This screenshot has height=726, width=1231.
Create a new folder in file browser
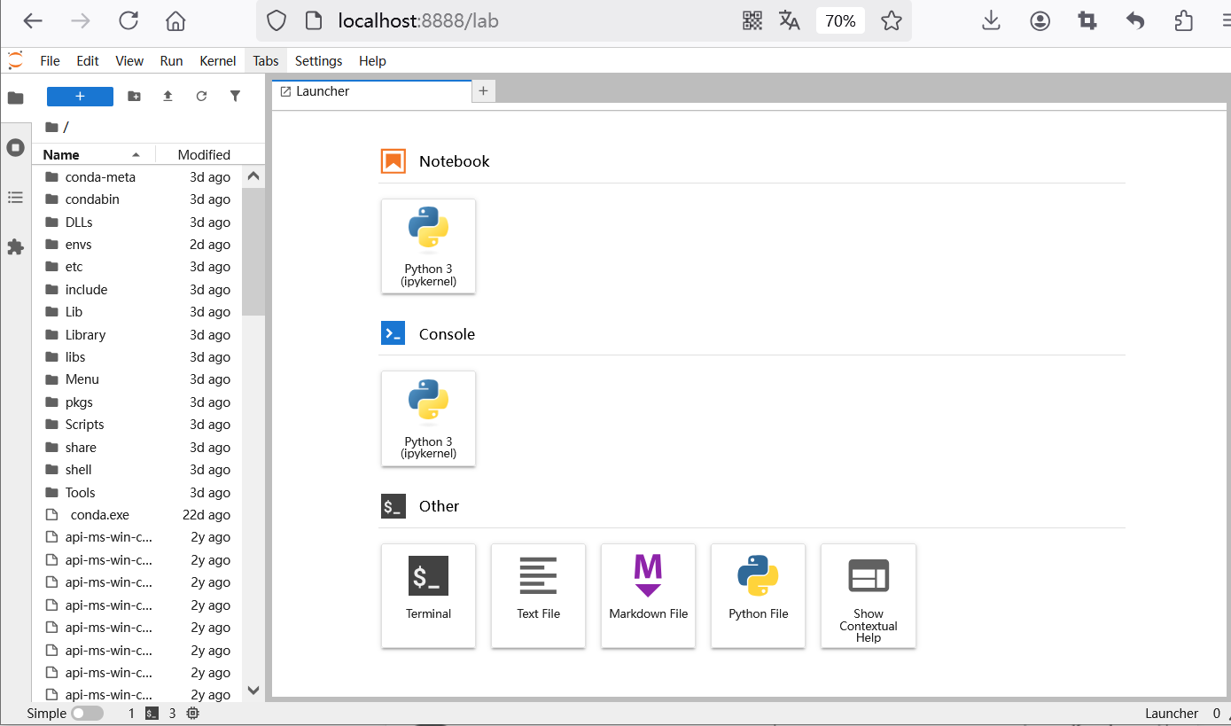point(134,97)
